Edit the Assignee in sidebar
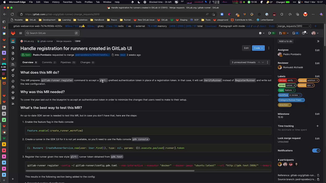 pyautogui.click(x=317, y=50)
